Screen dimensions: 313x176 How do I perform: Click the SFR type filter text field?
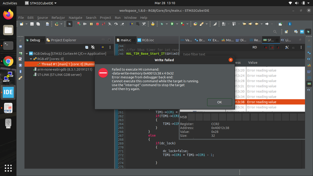[x=243, y=54]
